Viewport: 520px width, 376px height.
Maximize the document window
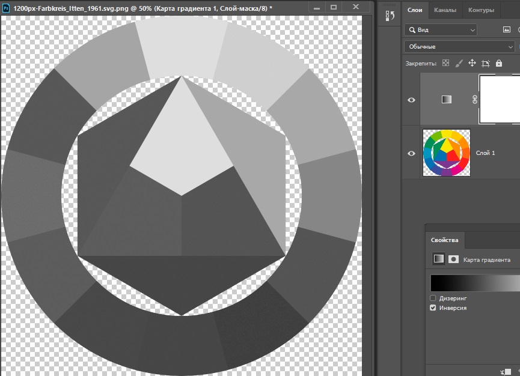click(x=334, y=7)
